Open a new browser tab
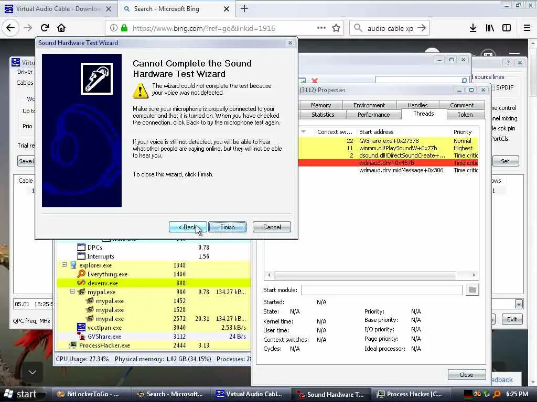Viewport: 537px width, 402px height. click(x=244, y=9)
